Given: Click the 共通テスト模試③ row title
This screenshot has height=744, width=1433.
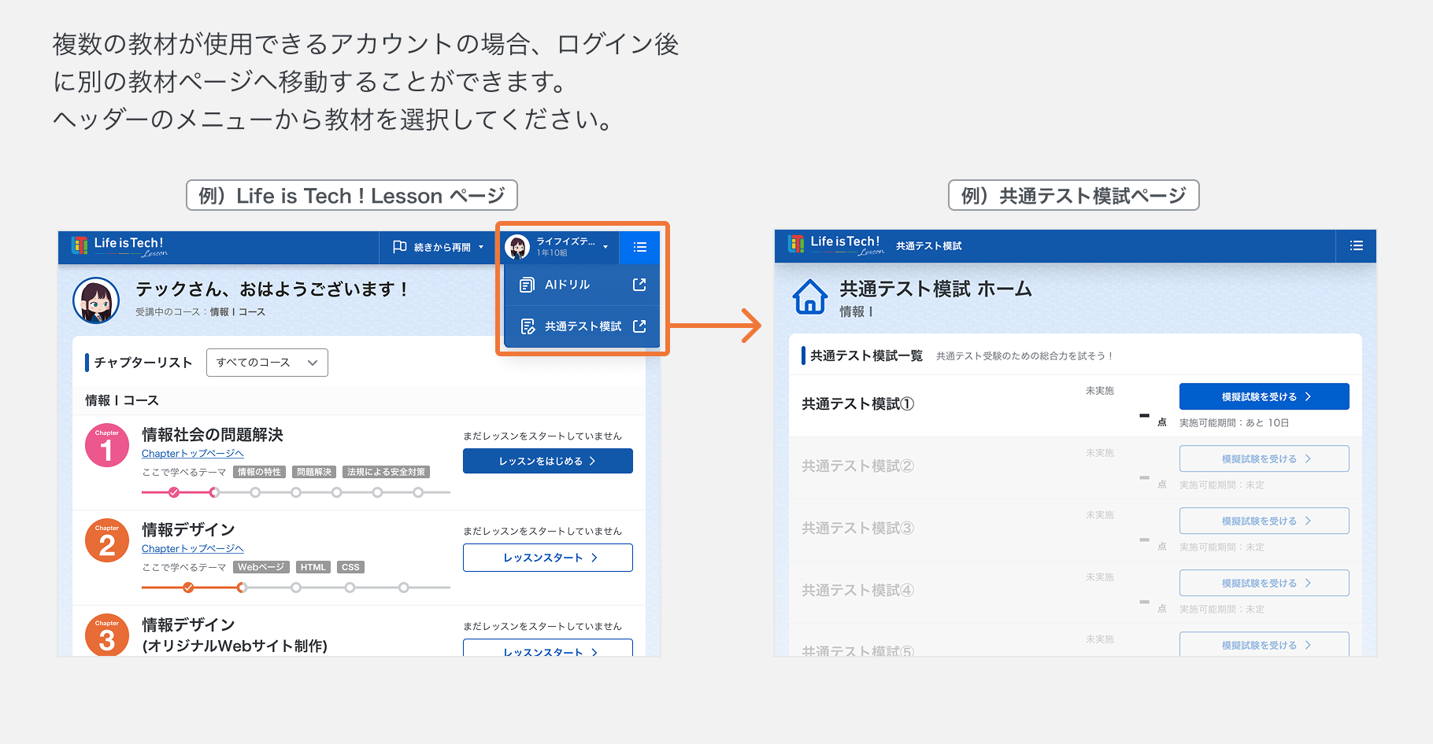Looking at the screenshot, I should [x=858, y=529].
